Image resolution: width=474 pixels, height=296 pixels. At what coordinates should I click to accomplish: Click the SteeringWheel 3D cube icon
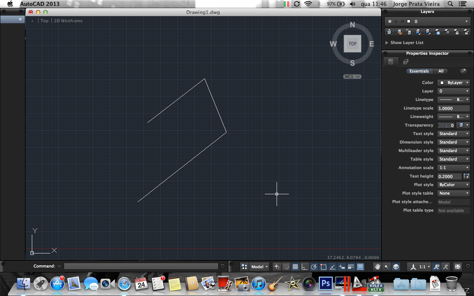tap(396, 266)
